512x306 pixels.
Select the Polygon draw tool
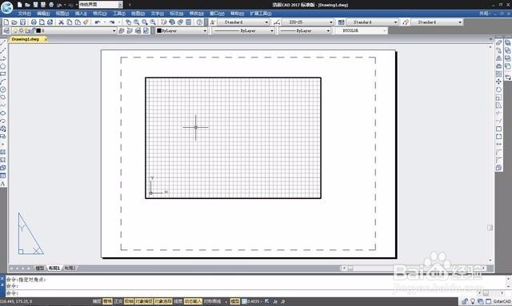3,66
